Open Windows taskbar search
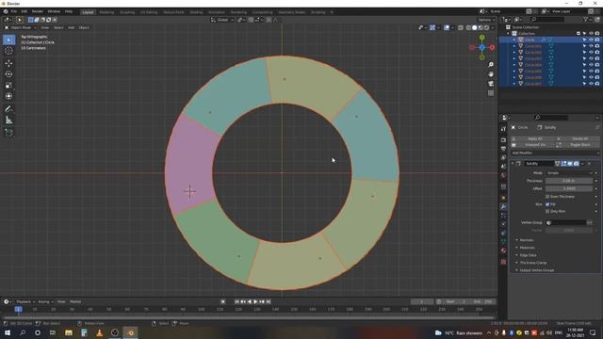603x339 pixels. pyautogui.click(x=23, y=332)
